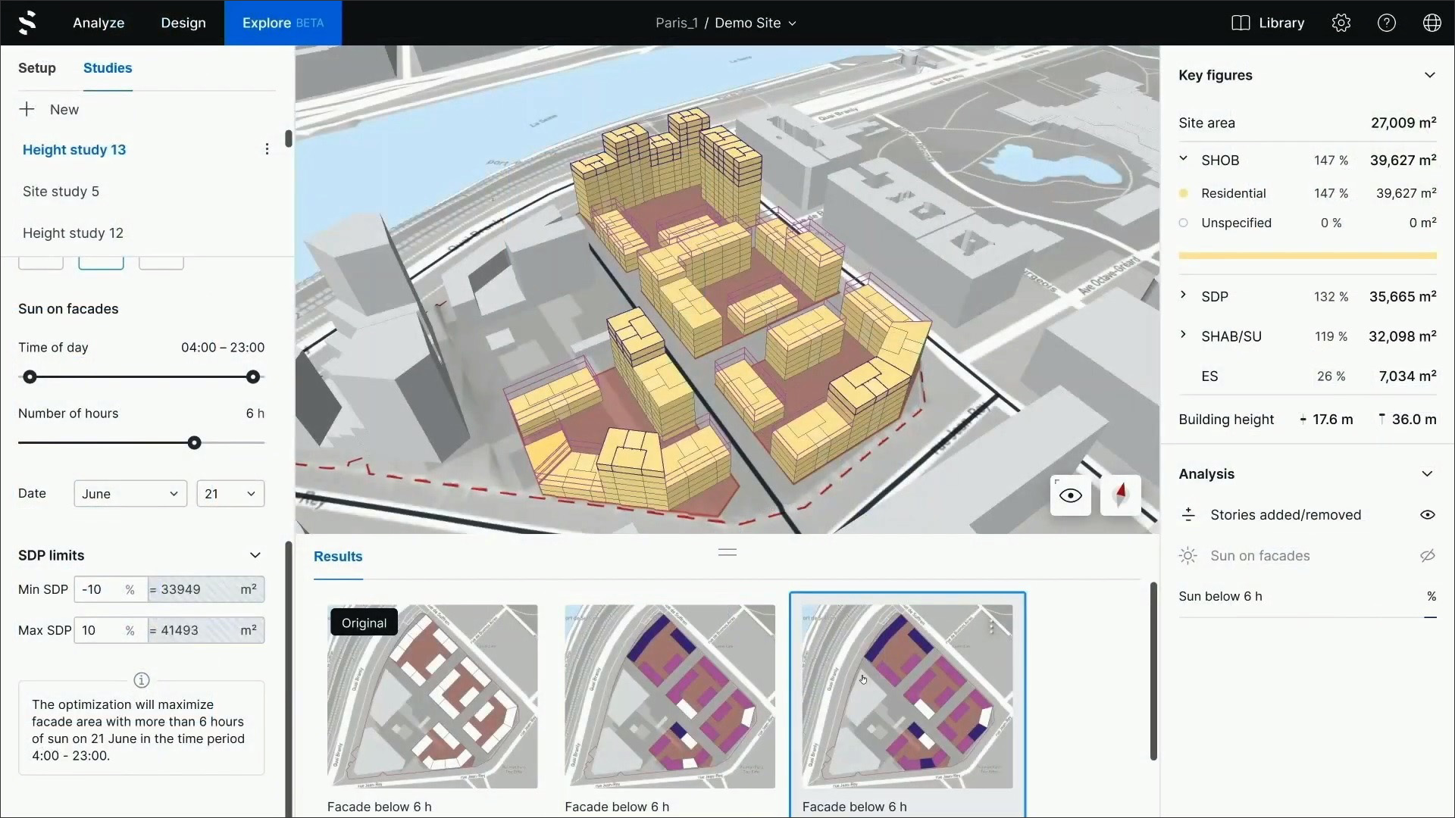
Task: Click the Max SDP value 41493
Action: [205, 630]
